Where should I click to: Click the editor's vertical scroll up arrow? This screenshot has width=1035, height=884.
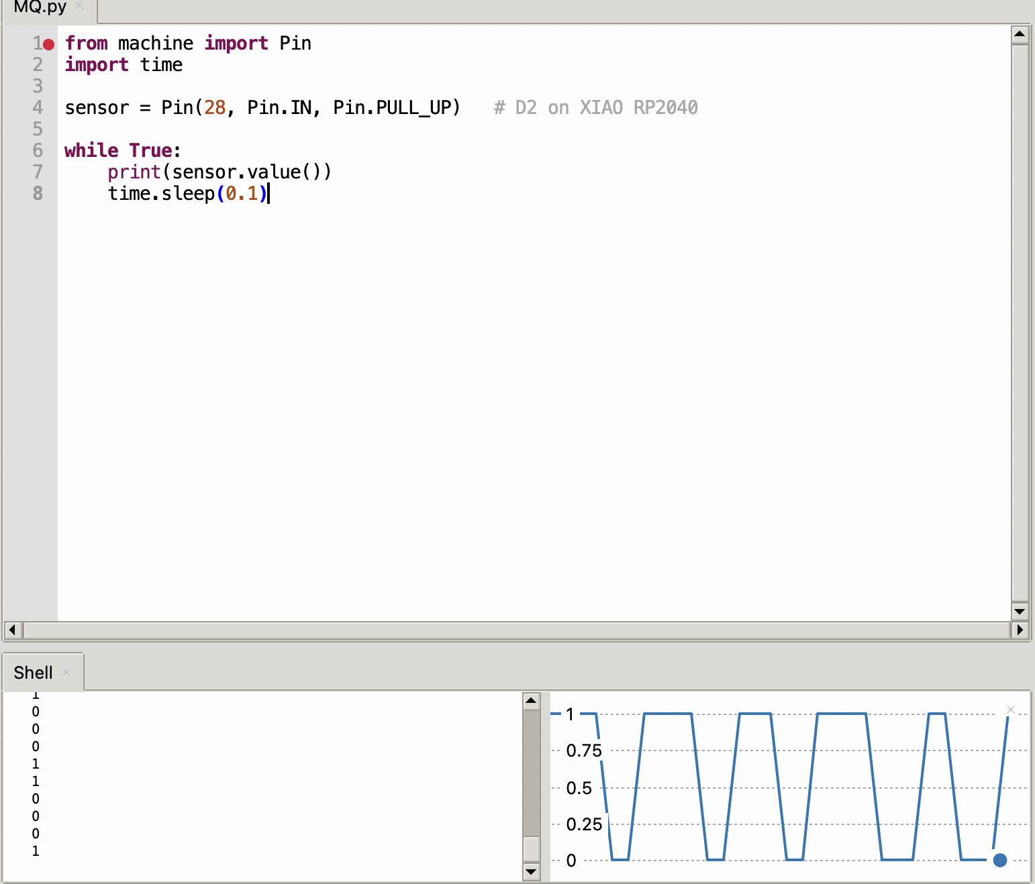(1020, 34)
